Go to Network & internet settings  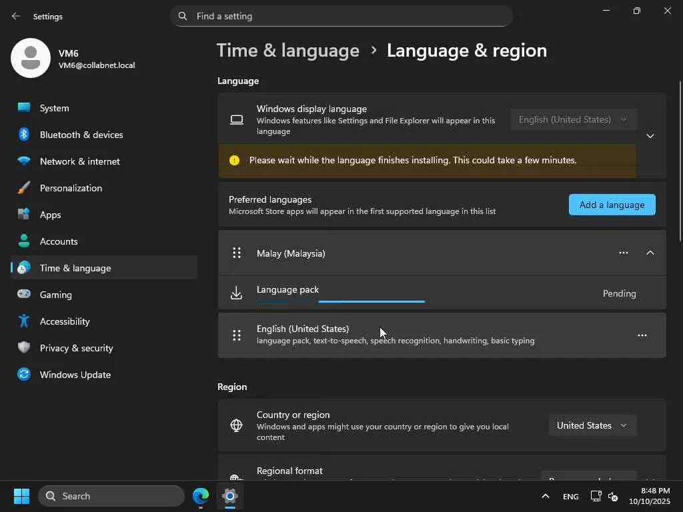(103, 161)
